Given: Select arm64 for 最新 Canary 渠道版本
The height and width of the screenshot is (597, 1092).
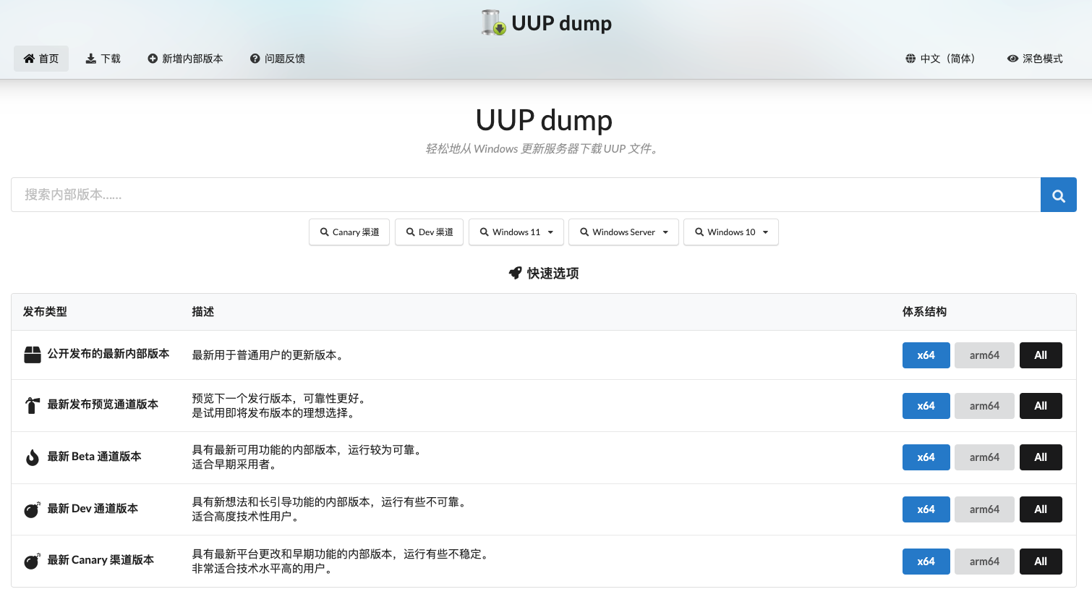Looking at the screenshot, I should [984, 562].
